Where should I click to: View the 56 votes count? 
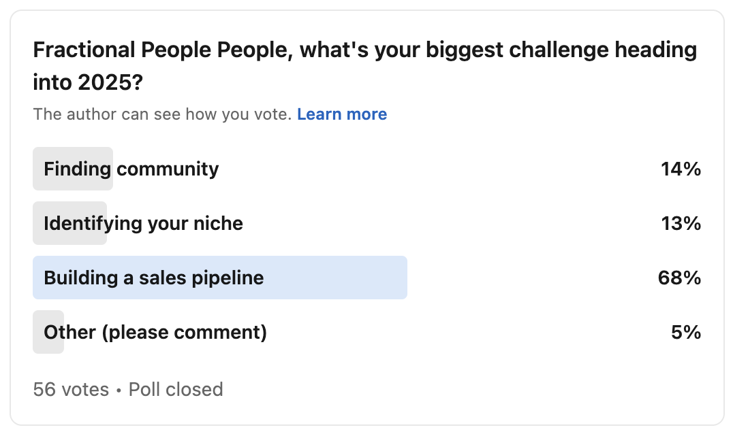coord(71,389)
